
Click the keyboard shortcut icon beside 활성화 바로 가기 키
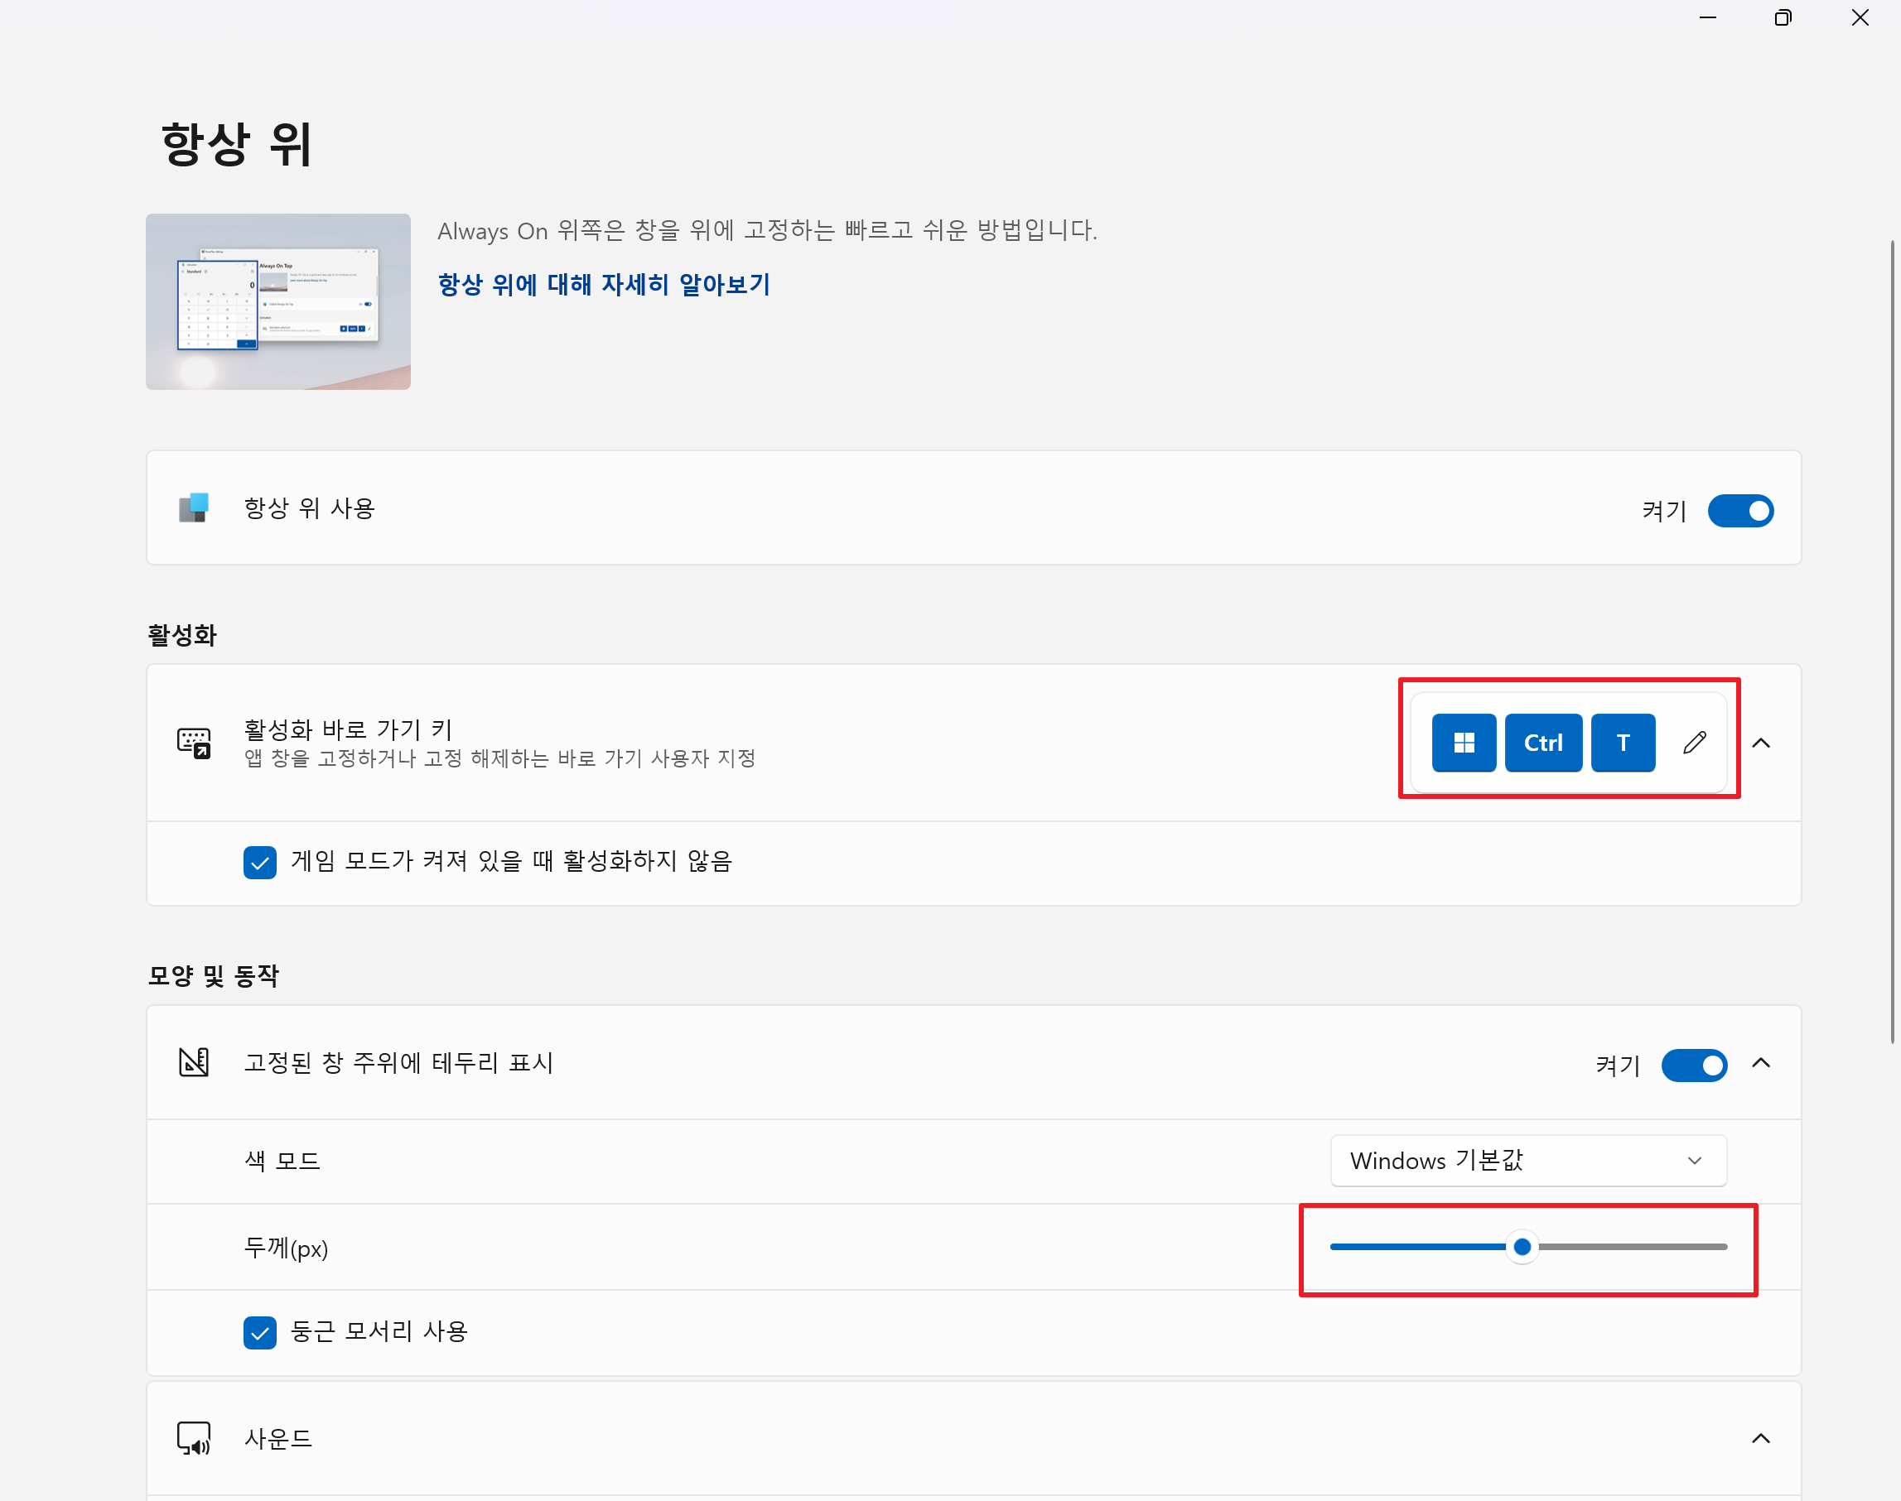pyautogui.click(x=194, y=743)
